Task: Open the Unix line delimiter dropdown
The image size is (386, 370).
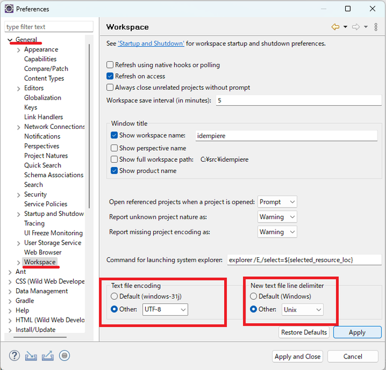Action: pos(302,310)
